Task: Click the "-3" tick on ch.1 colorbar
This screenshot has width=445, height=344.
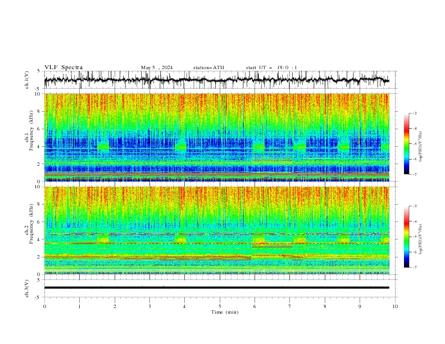Action: tap(415, 113)
